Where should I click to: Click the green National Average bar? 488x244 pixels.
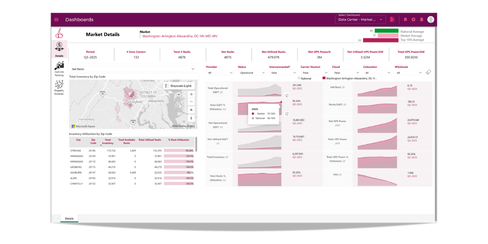click(386, 31)
